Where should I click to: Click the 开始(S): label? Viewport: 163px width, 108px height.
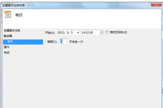pos(50,33)
